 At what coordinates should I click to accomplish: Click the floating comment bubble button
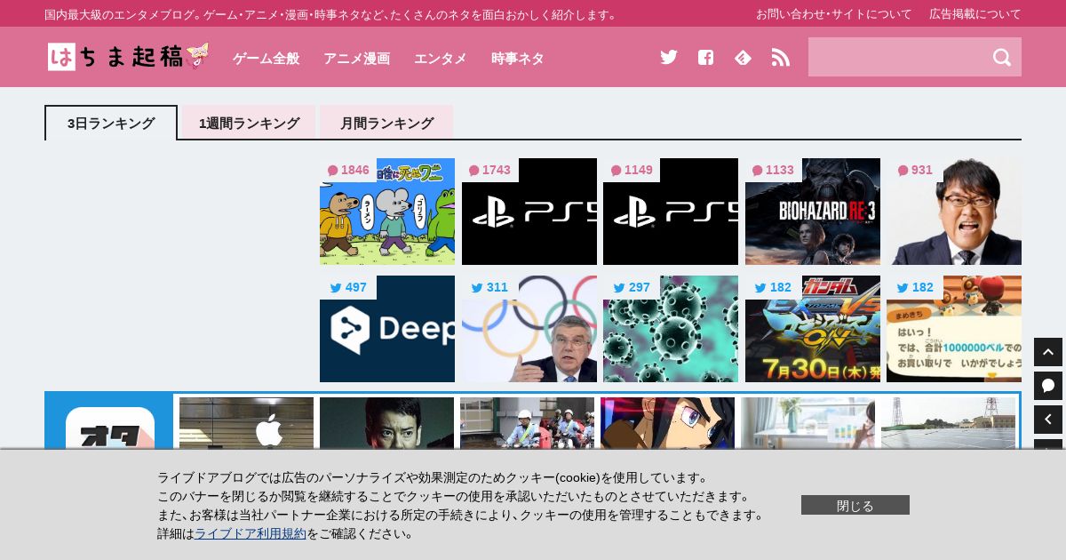(1048, 386)
